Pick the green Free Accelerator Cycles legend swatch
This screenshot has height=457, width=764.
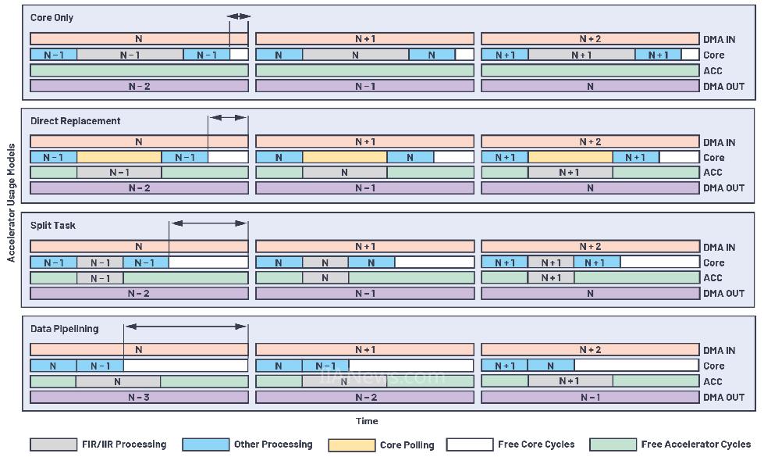[x=613, y=445]
